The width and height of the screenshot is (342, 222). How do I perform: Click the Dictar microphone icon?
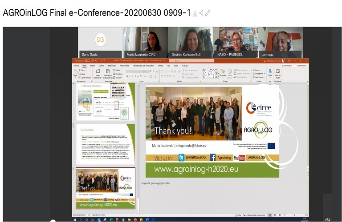click(x=270, y=73)
